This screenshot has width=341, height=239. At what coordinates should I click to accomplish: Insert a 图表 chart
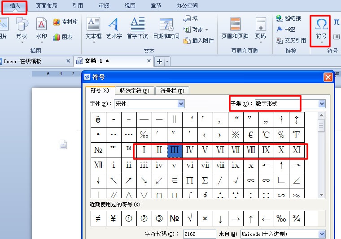click(x=63, y=37)
